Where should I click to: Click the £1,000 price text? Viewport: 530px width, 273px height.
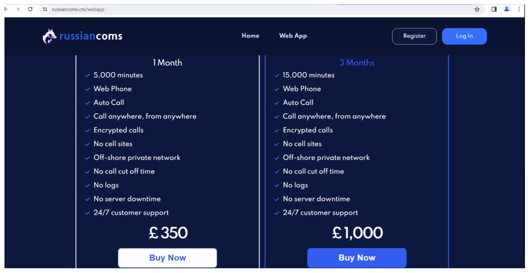click(x=357, y=233)
